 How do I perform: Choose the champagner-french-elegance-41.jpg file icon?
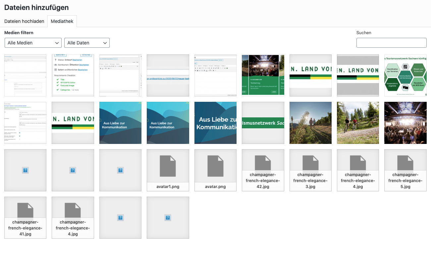[x=26, y=218]
